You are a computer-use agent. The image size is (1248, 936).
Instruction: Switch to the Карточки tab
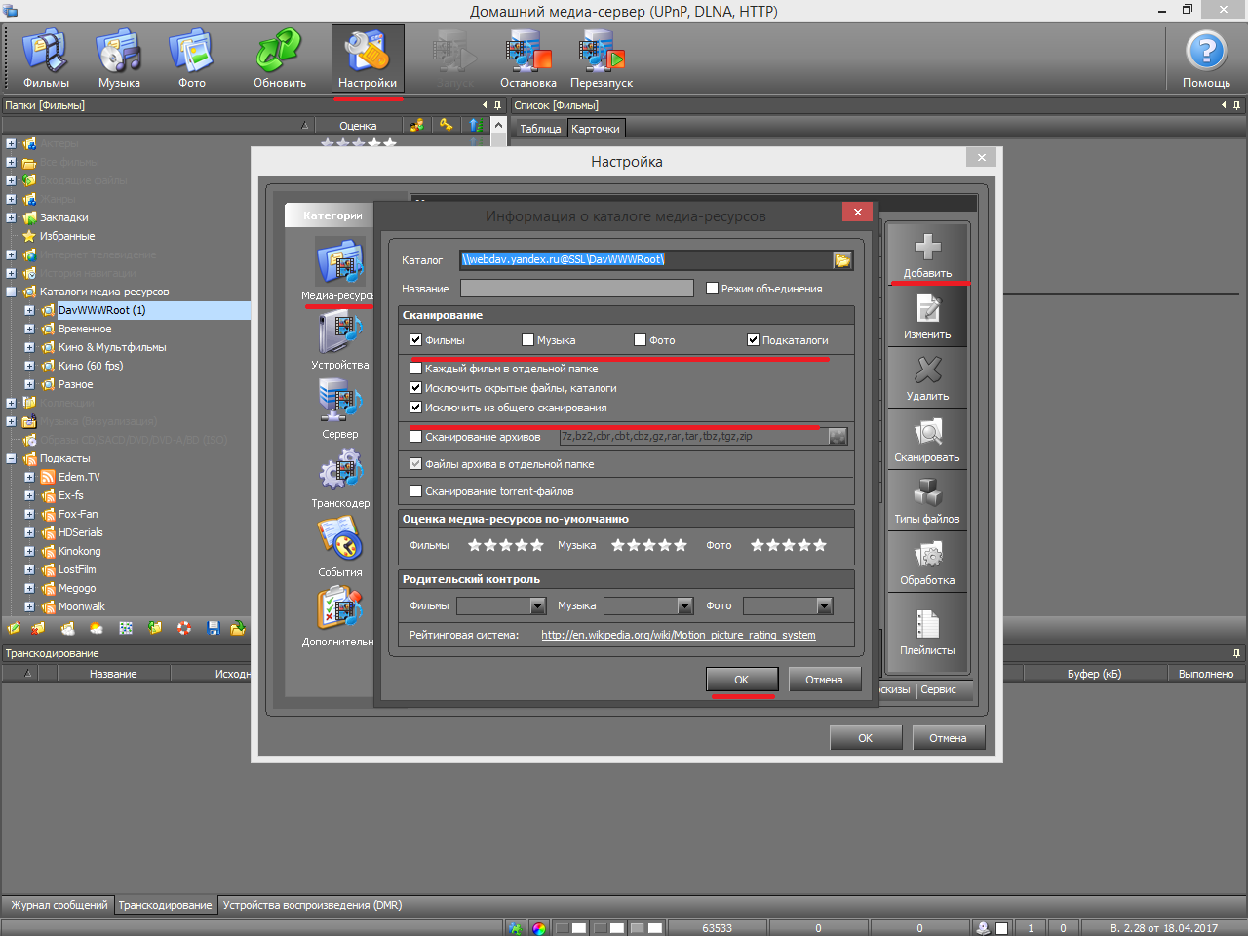click(x=595, y=129)
